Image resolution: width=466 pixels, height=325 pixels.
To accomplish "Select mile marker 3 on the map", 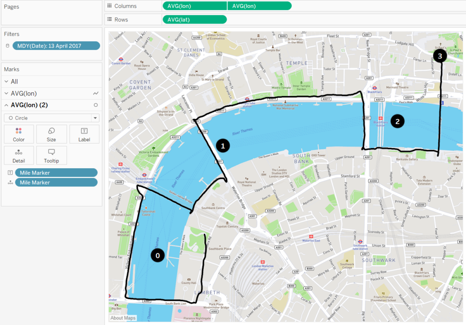I will (x=440, y=56).
